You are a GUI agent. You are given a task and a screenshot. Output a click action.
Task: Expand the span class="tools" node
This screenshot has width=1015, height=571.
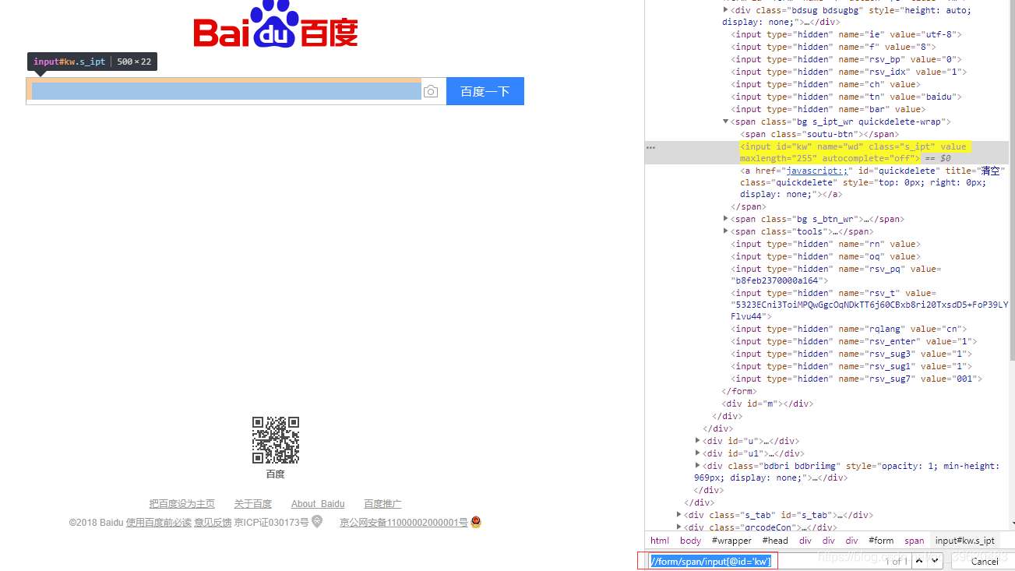(726, 231)
